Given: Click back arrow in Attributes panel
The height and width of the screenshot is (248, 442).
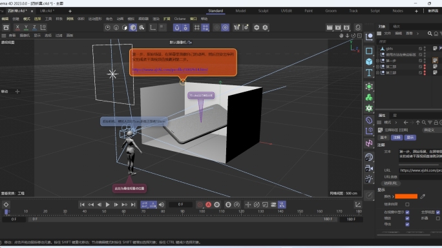Looking at the screenshot, I should tap(406, 122).
